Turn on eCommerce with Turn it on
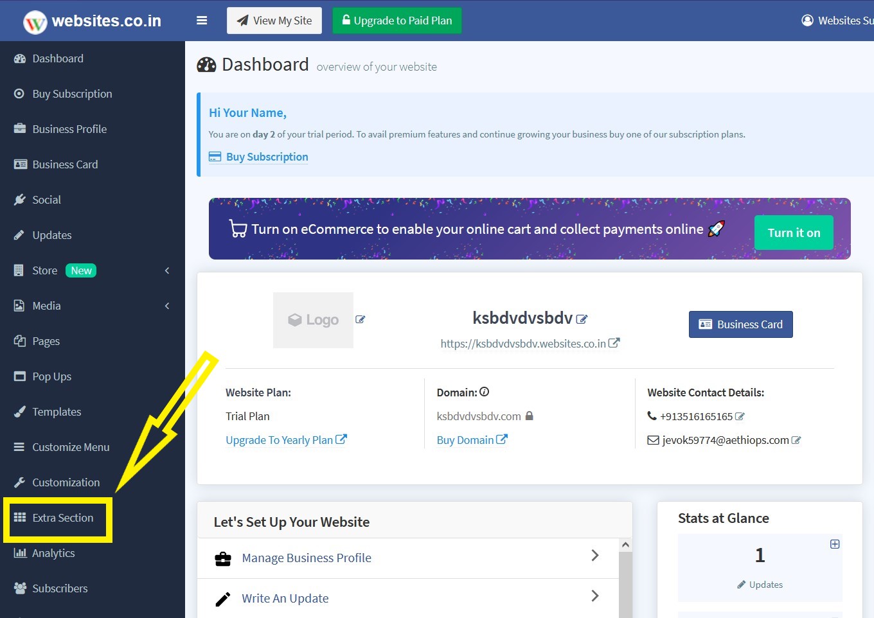Image resolution: width=874 pixels, height=618 pixels. (794, 233)
